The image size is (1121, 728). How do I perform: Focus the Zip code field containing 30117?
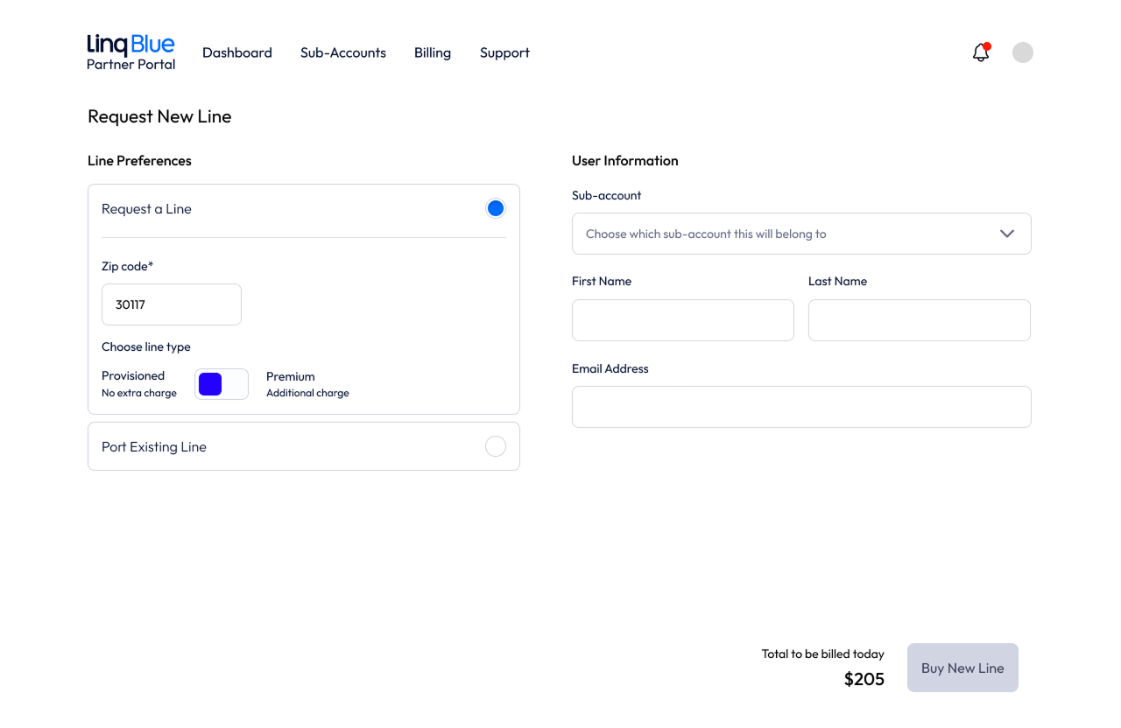[x=172, y=304]
